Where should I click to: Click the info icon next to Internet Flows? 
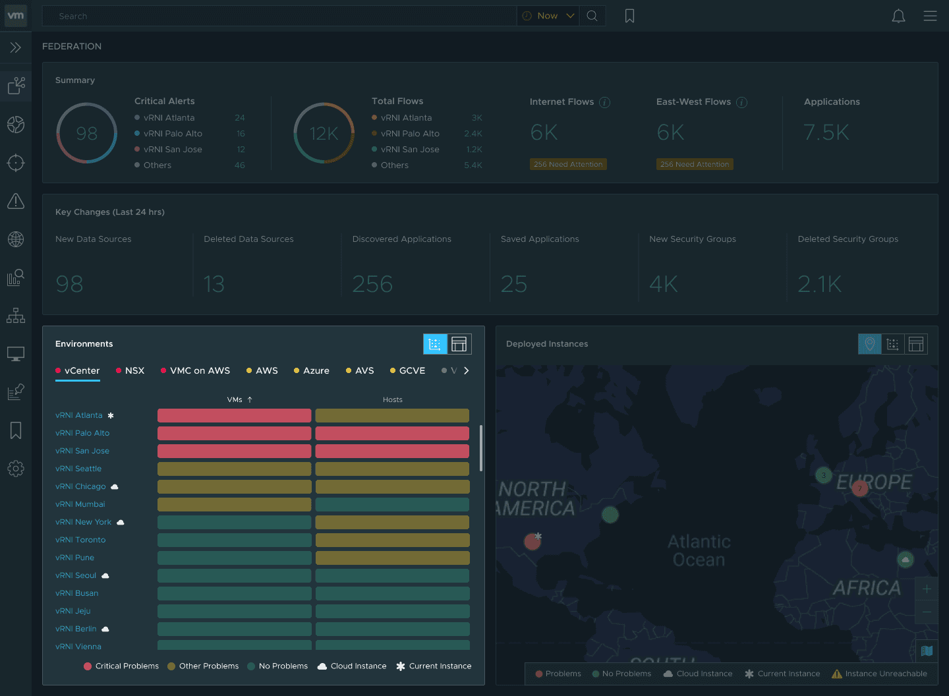(605, 102)
